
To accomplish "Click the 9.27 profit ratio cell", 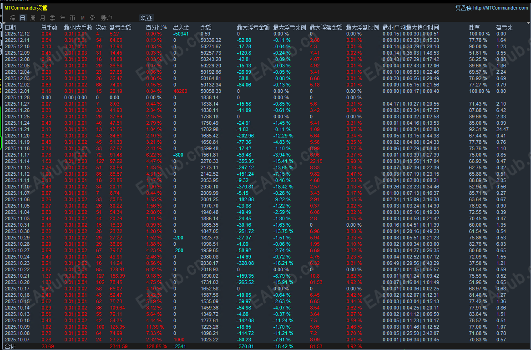I will (x=501, y=193).
